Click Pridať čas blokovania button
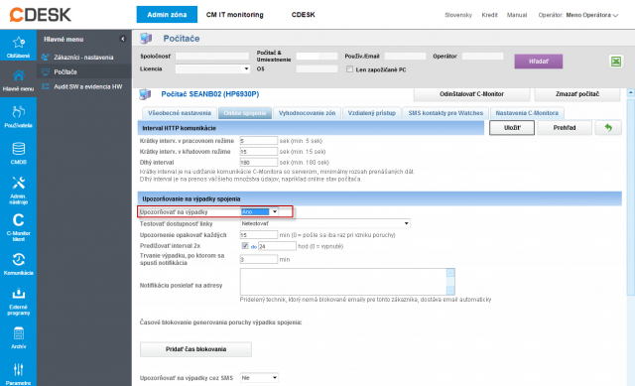This screenshot has width=635, height=386. click(195, 349)
